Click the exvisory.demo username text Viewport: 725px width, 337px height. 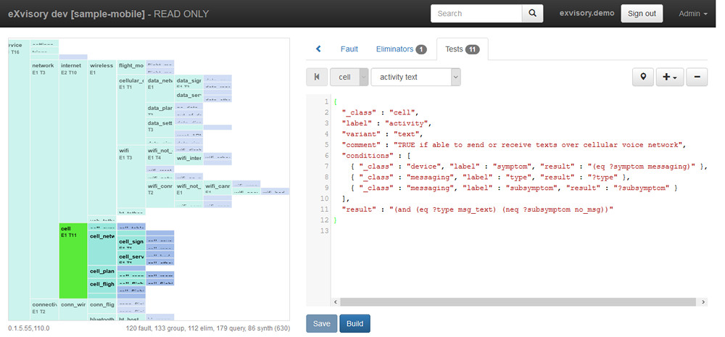(x=587, y=13)
